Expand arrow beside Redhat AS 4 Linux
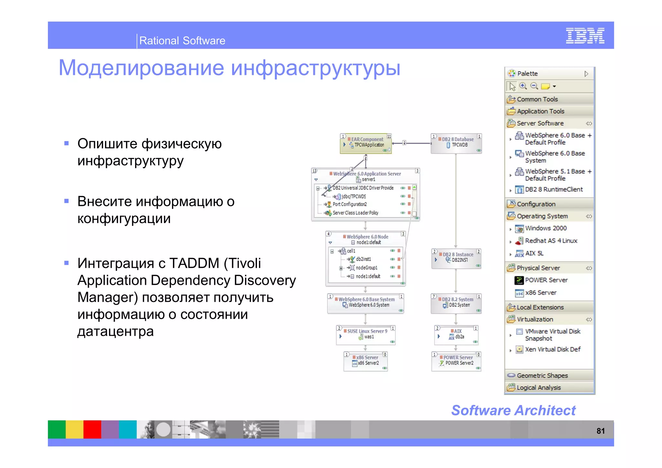662x468 pixels. tap(510, 242)
